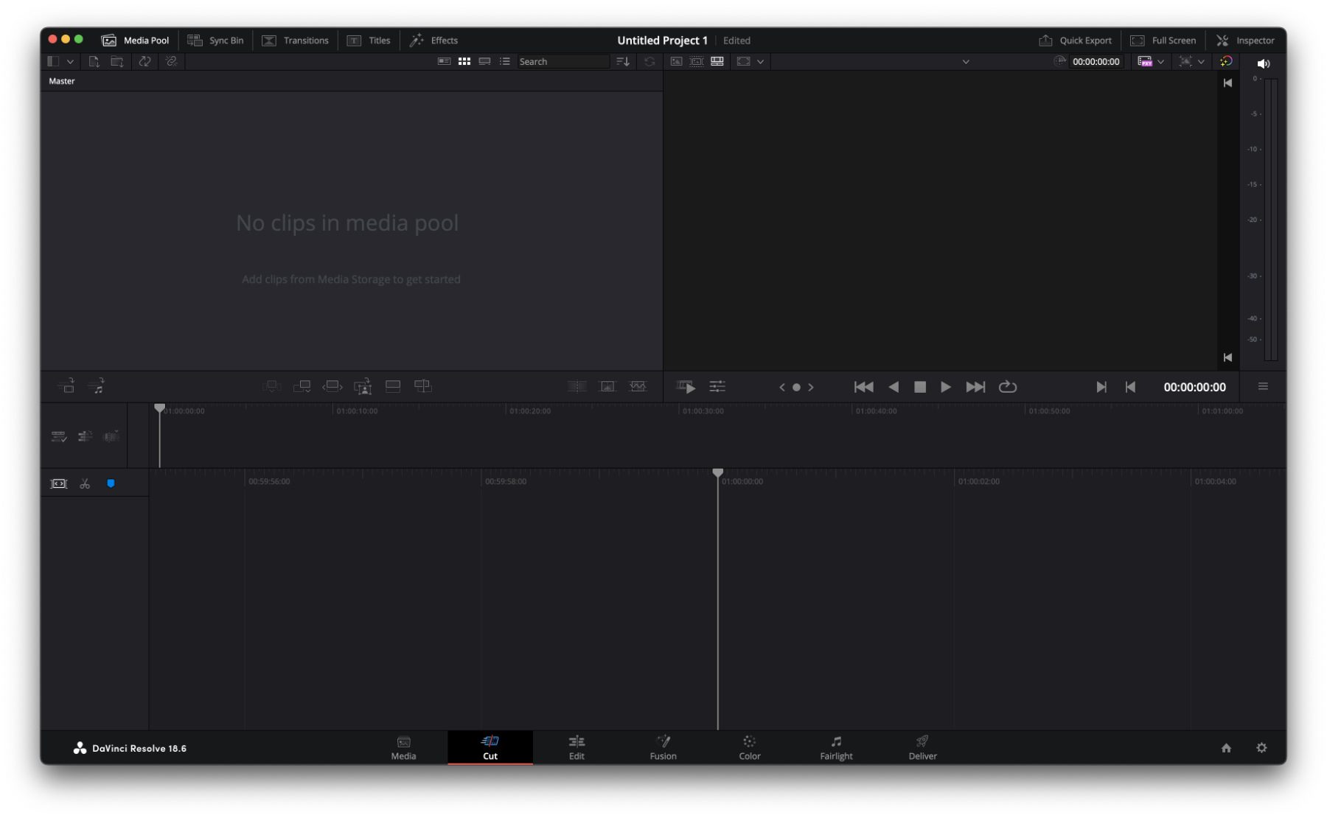Expand the media pool layout dropdown

(x=70, y=62)
